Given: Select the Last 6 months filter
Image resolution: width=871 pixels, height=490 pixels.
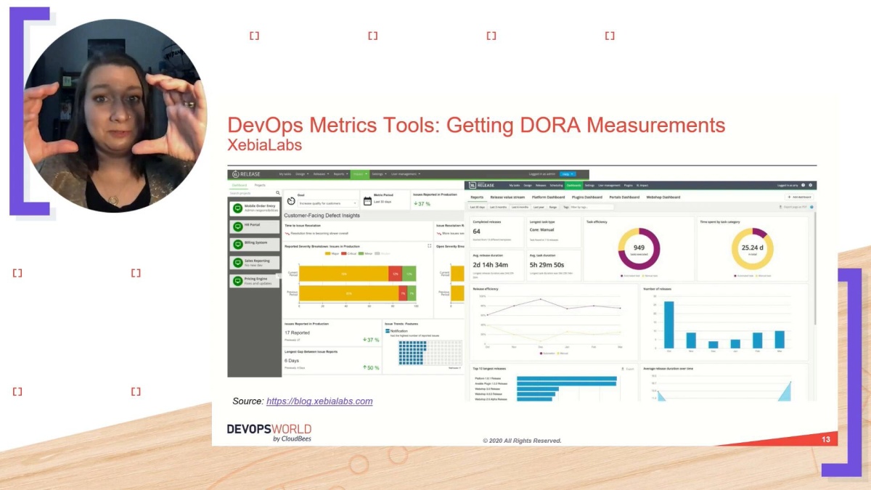Looking at the screenshot, I should point(520,207).
